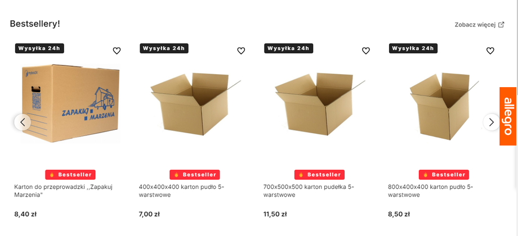Open the 700x500x500 carton product image
The height and width of the screenshot is (236, 518).
[320, 103]
